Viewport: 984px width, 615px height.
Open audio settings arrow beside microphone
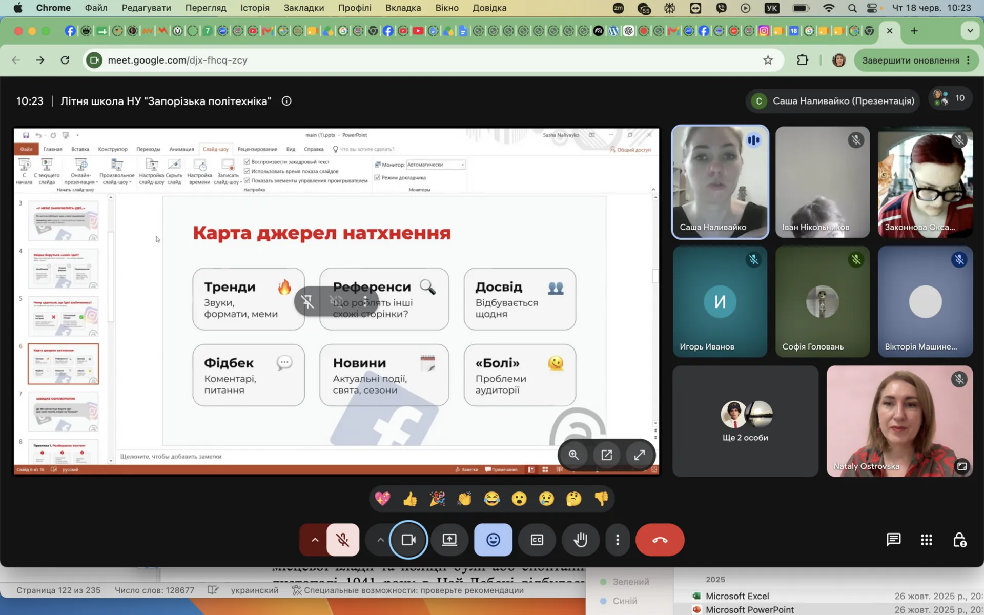315,540
